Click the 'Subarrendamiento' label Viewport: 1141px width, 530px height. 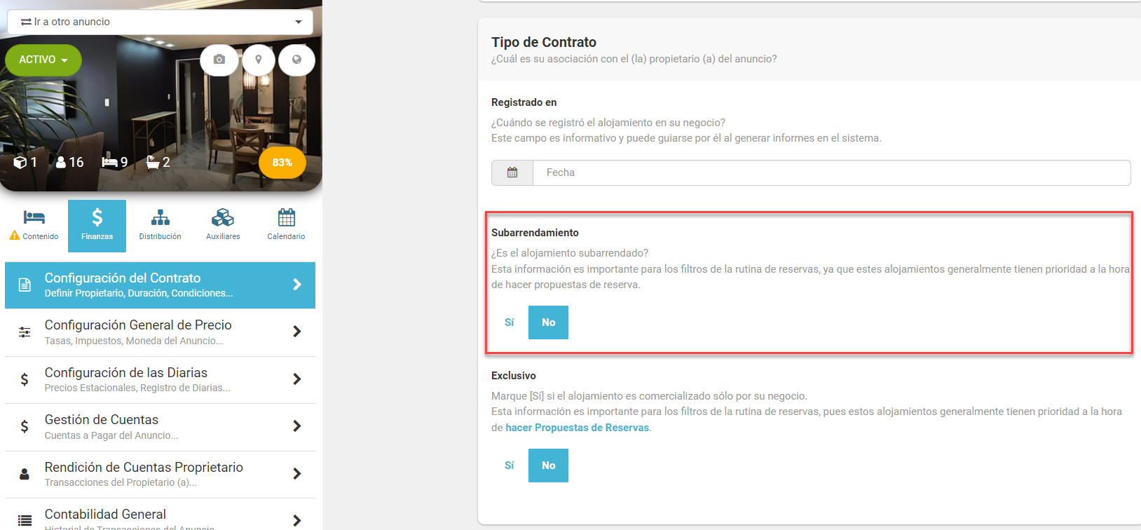point(535,233)
